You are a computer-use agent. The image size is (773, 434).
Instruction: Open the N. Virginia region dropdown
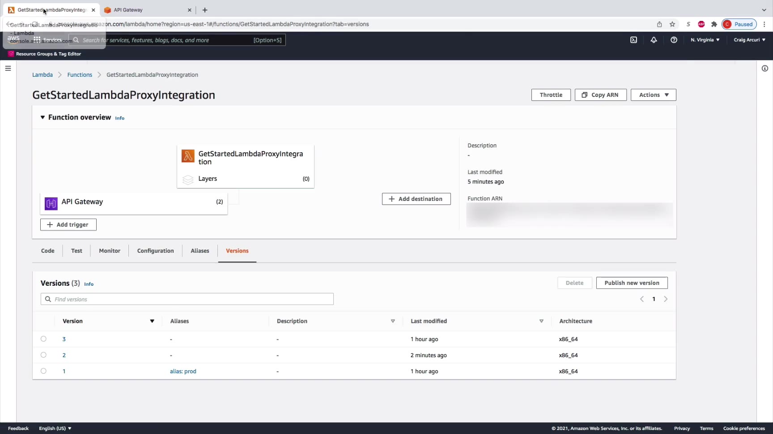pos(705,40)
